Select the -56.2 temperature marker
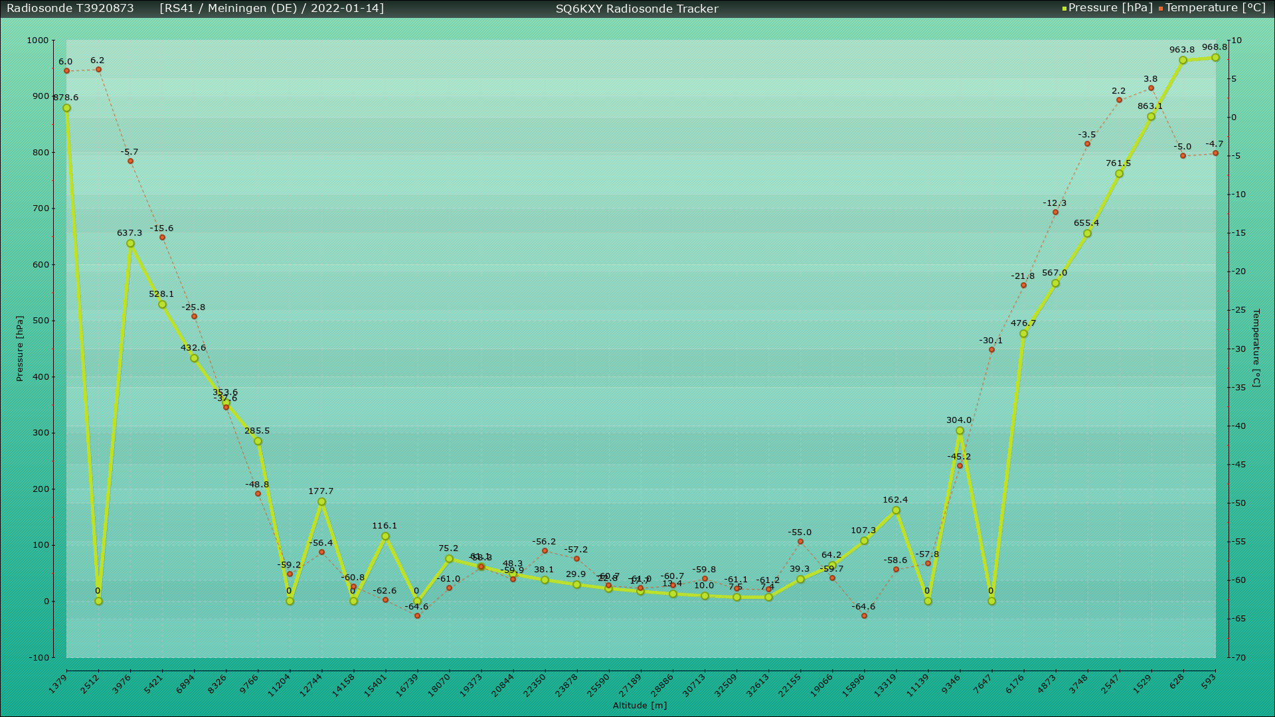 (x=545, y=551)
